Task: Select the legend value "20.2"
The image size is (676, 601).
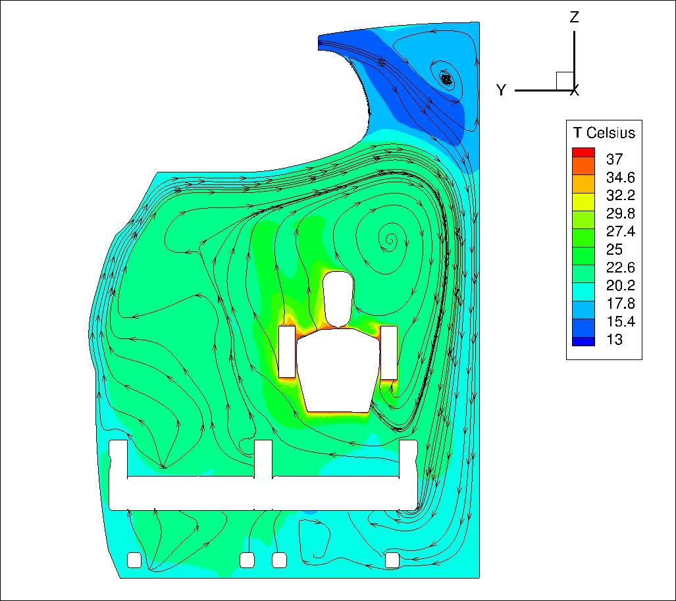Action: click(621, 286)
